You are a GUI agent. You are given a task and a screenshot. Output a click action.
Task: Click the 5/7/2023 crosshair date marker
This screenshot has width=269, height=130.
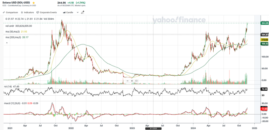(x=153, y=129)
